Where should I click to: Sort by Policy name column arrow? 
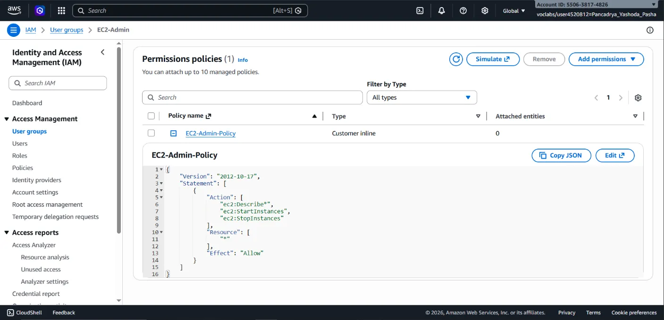pyautogui.click(x=314, y=116)
